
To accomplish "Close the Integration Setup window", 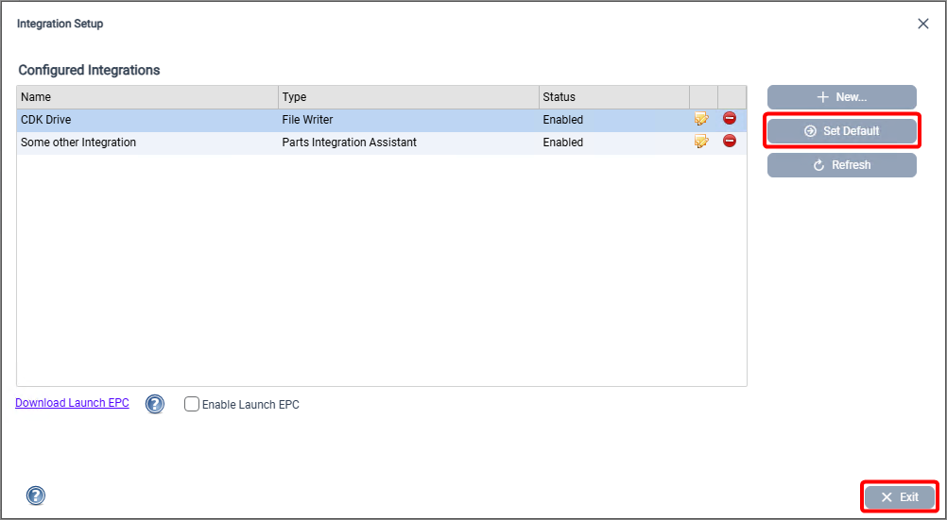I will click(x=922, y=24).
